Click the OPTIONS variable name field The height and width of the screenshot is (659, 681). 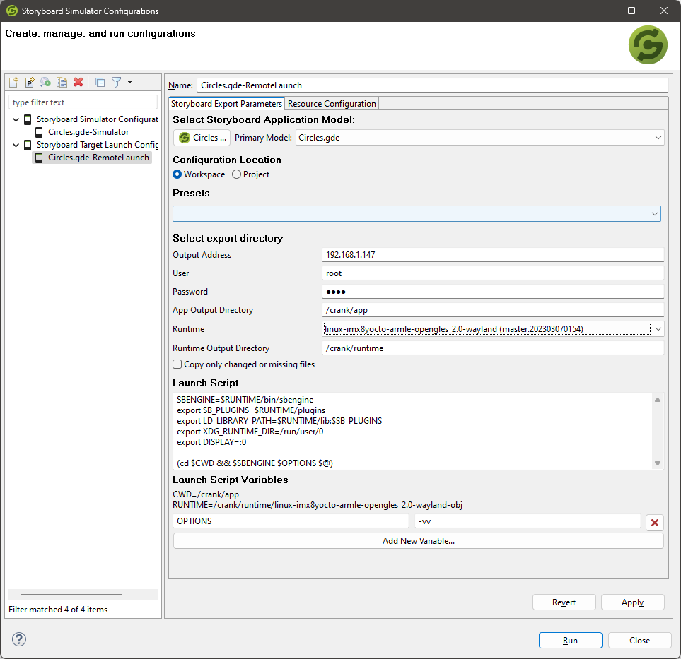tap(291, 521)
